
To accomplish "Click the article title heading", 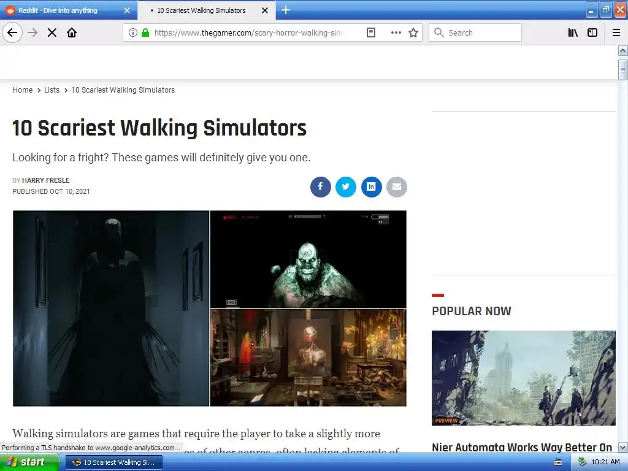I will (159, 128).
